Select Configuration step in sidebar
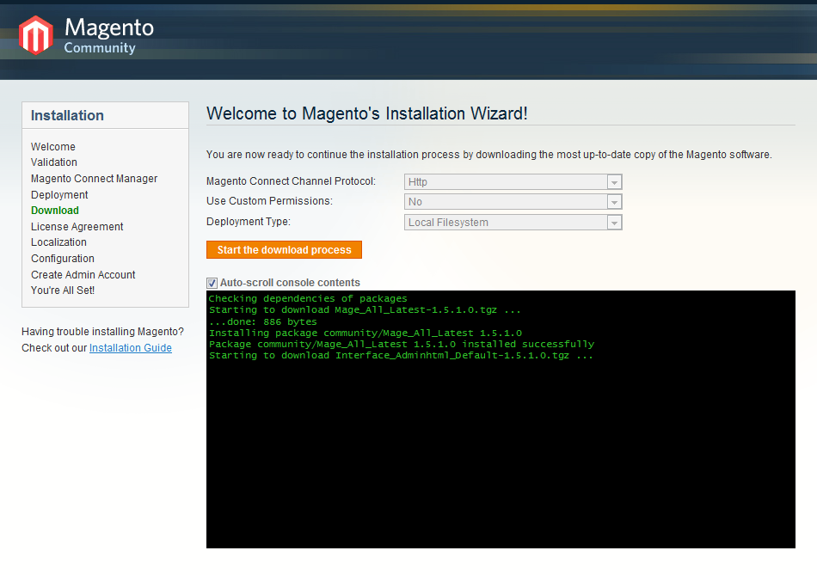 click(63, 259)
